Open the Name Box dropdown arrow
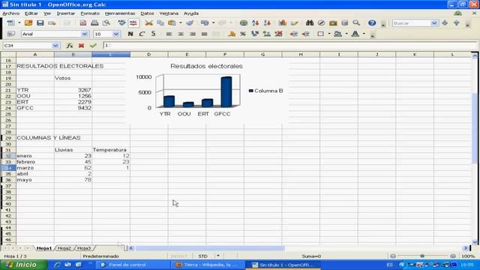The image size is (480, 270). pos(55,46)
